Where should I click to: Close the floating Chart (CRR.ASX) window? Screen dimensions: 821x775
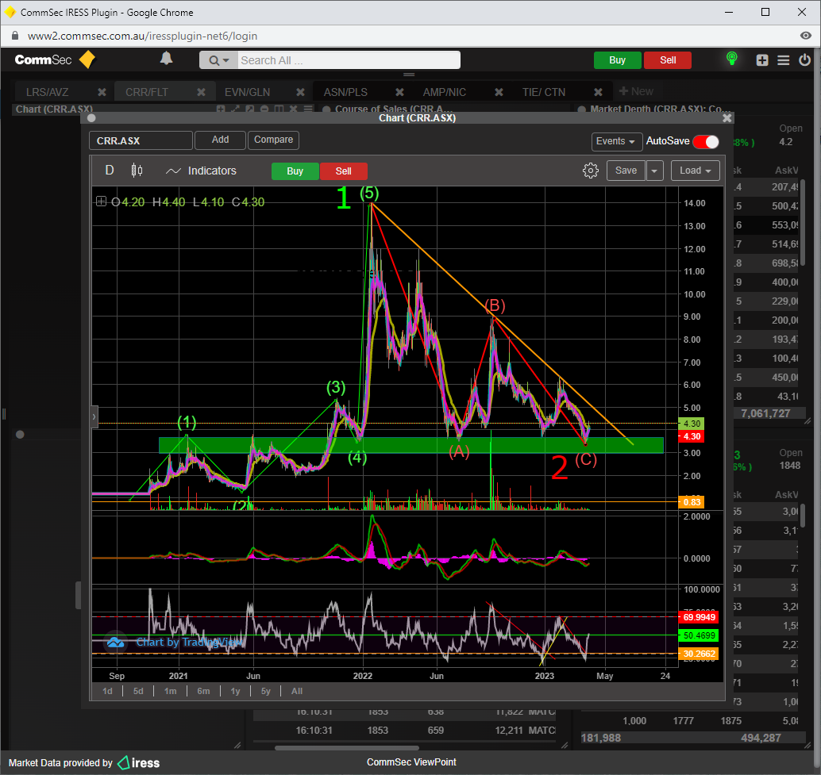[727, 118]
